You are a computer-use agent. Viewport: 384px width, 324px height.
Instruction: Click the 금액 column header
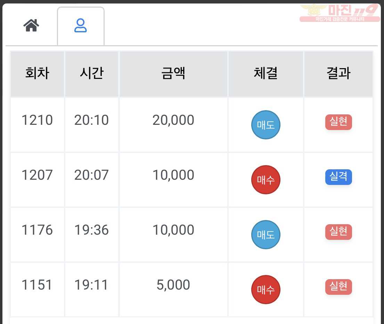point(173,74)
